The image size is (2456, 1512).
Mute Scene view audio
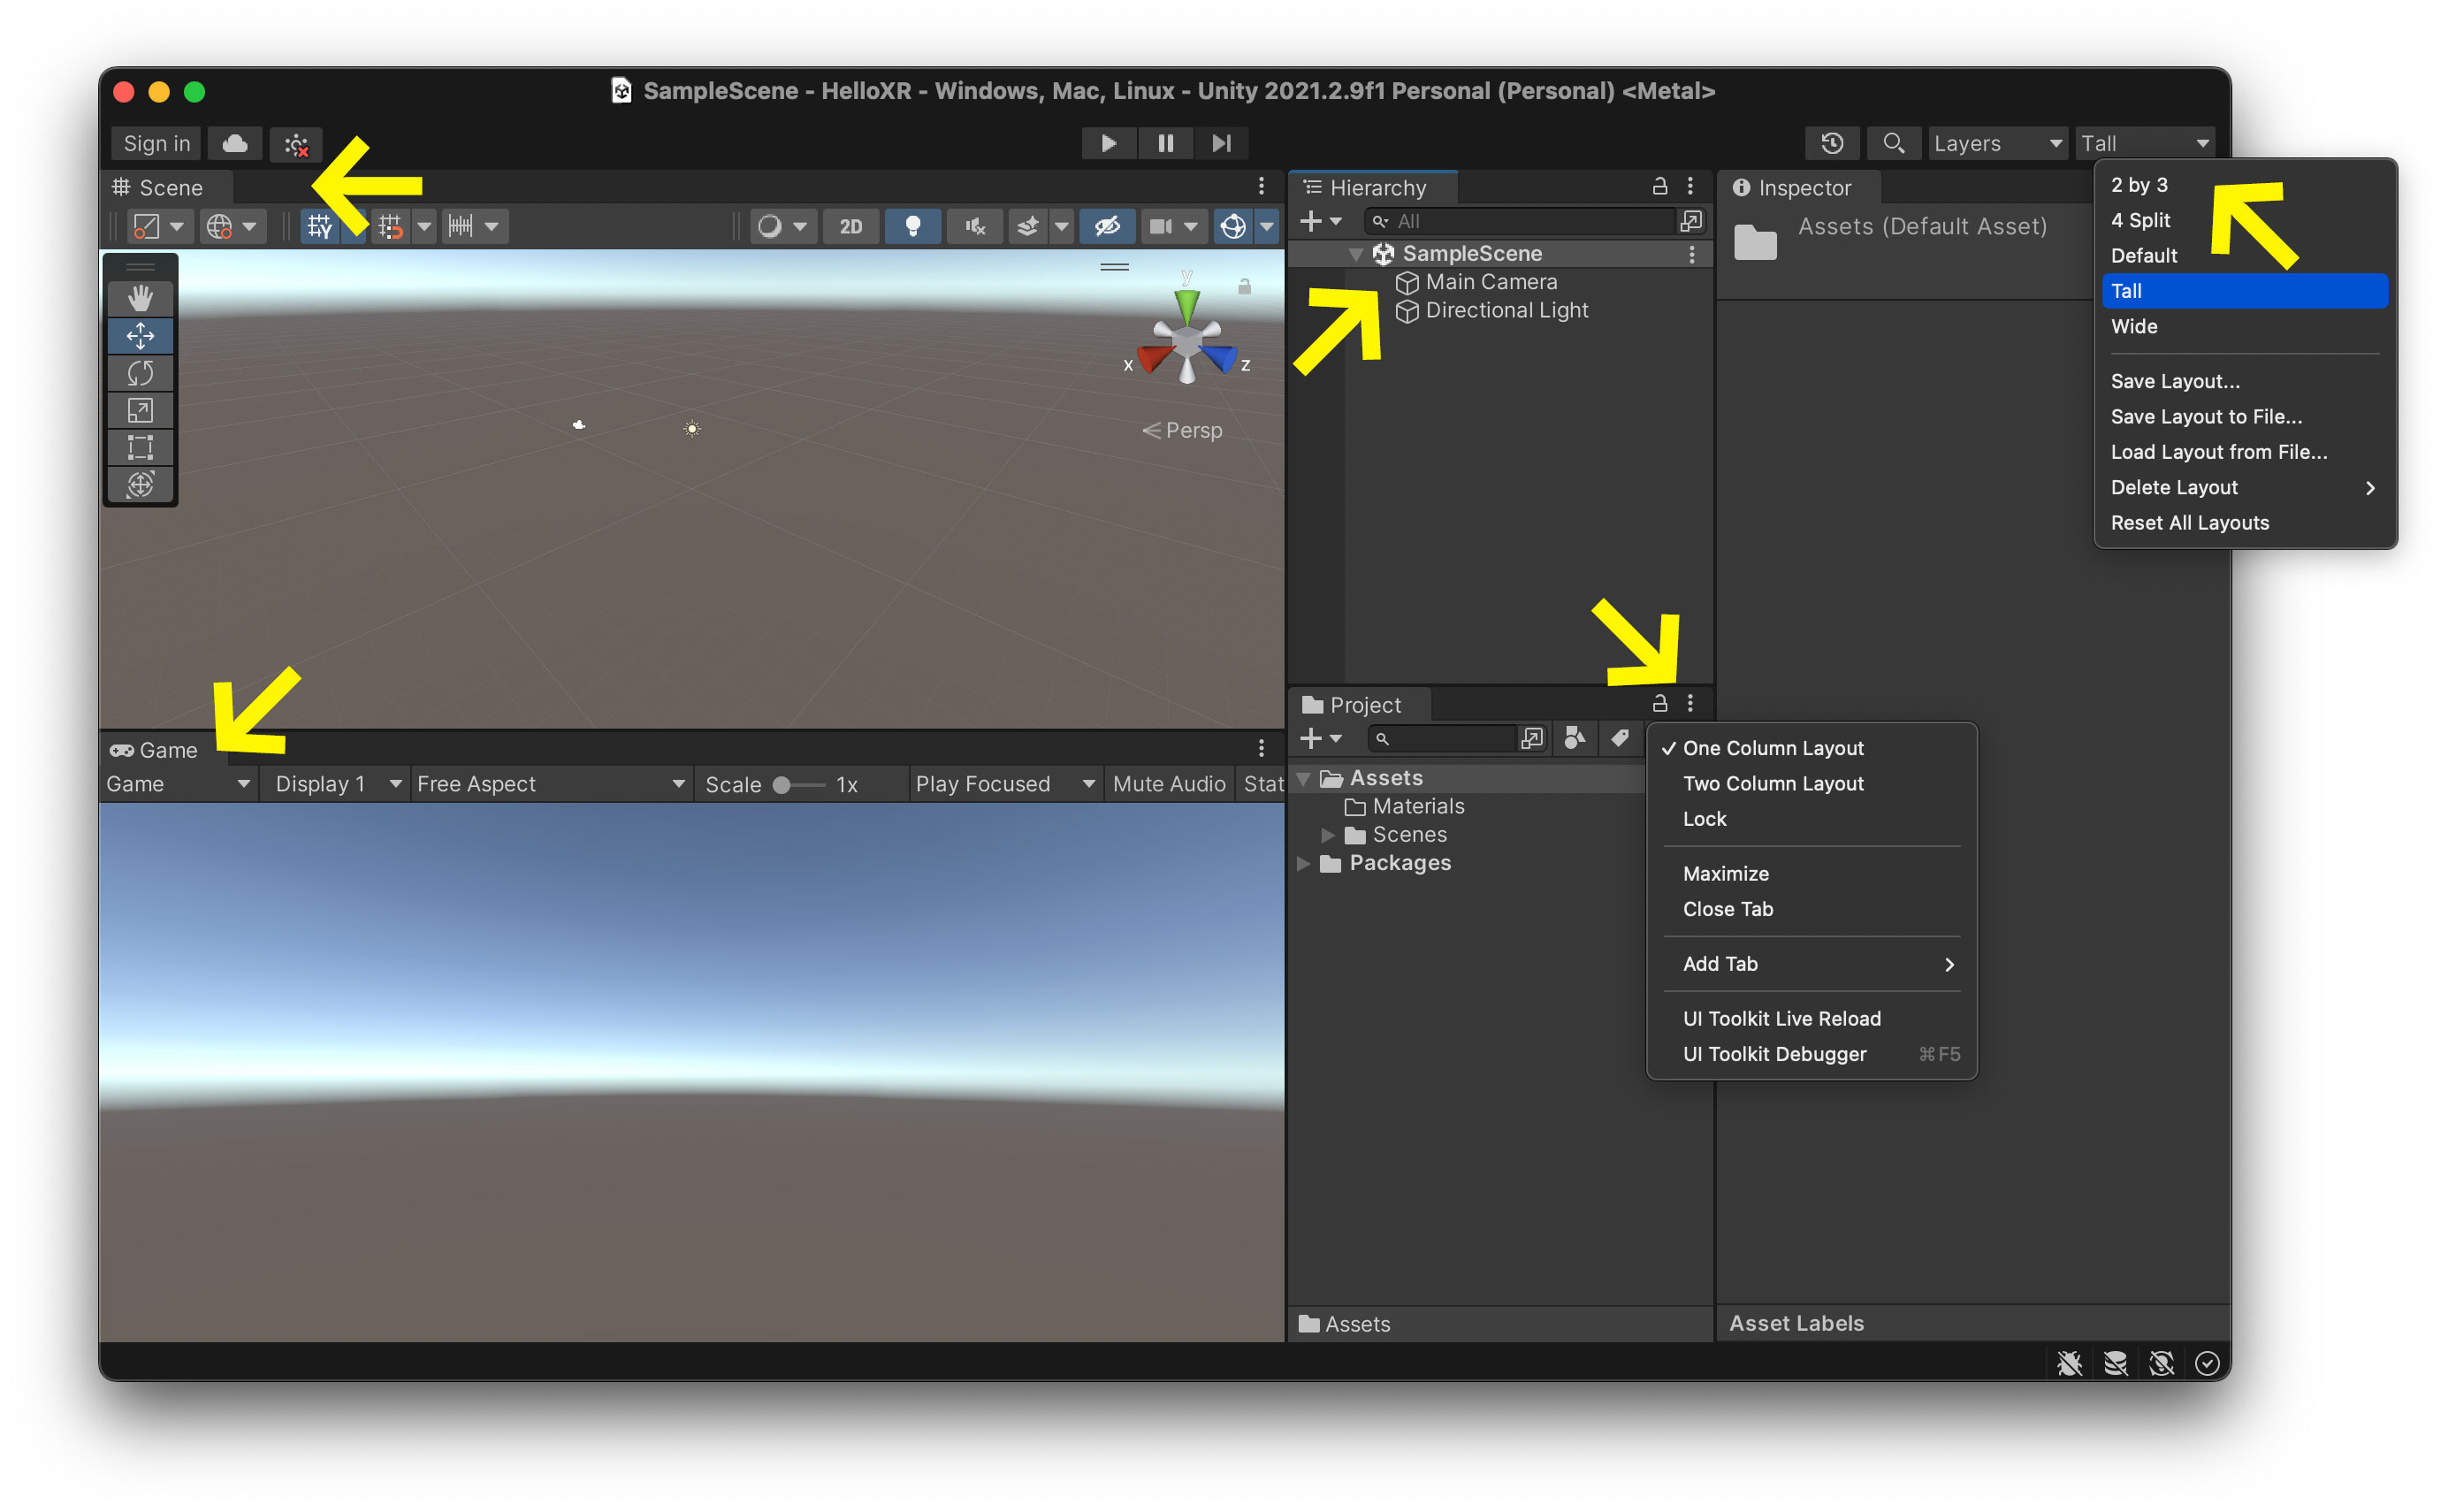coord(973,226)
